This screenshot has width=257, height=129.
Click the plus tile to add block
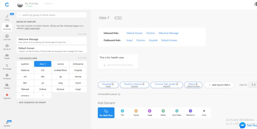point(43,96)
